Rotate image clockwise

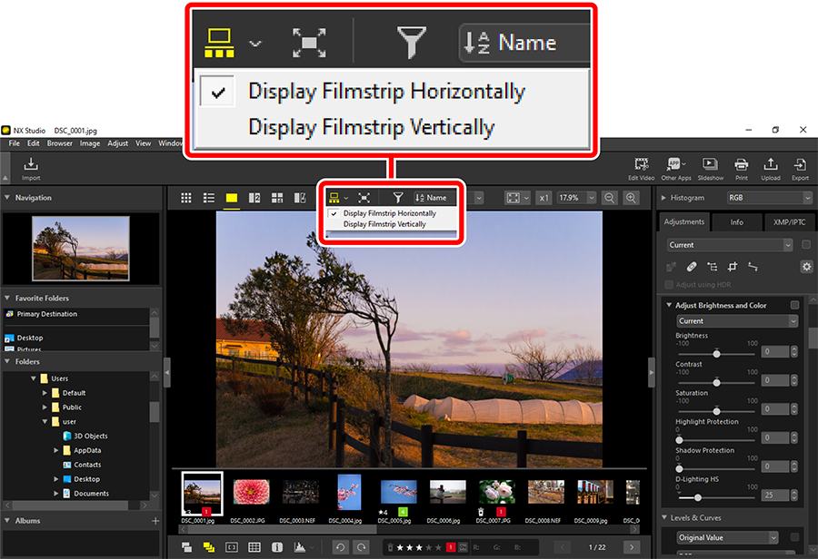[x=361, y=547]
